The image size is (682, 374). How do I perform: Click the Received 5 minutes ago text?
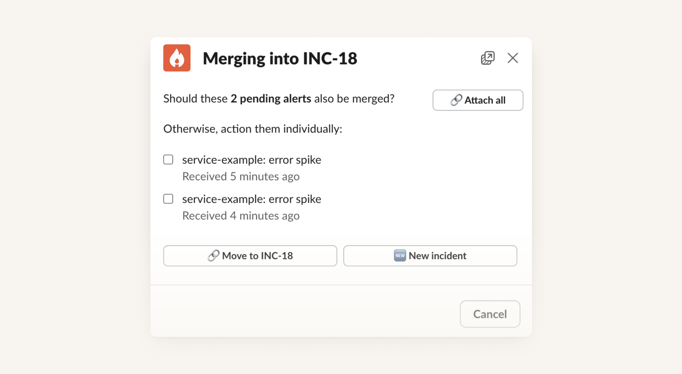click(x=241, y=177)
